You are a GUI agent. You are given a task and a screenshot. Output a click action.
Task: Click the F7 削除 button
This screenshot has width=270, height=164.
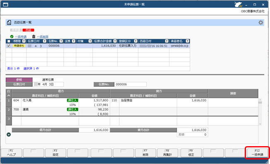click(145, 153)
